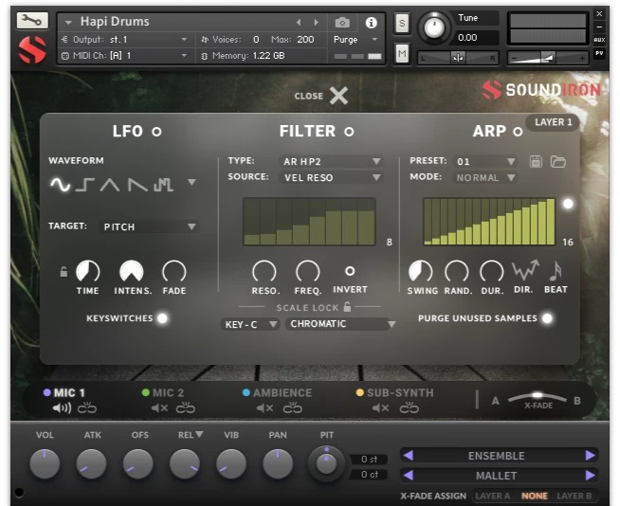
Task: Unmute the Sub-Synth speaker icon
Action: click(380, 407)
